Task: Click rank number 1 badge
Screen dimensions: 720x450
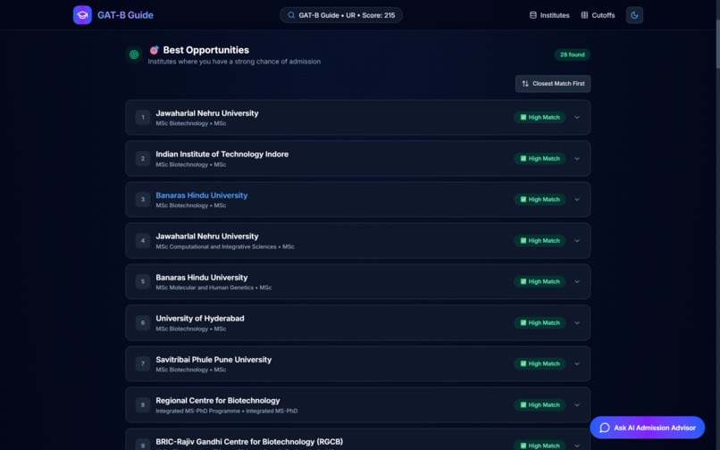Action: pos(143,117)
